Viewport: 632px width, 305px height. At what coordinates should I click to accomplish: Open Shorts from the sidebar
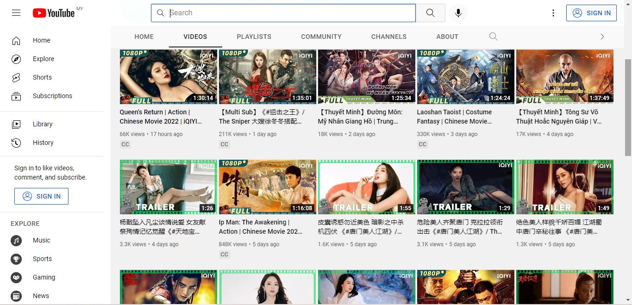tap(42, 77)
